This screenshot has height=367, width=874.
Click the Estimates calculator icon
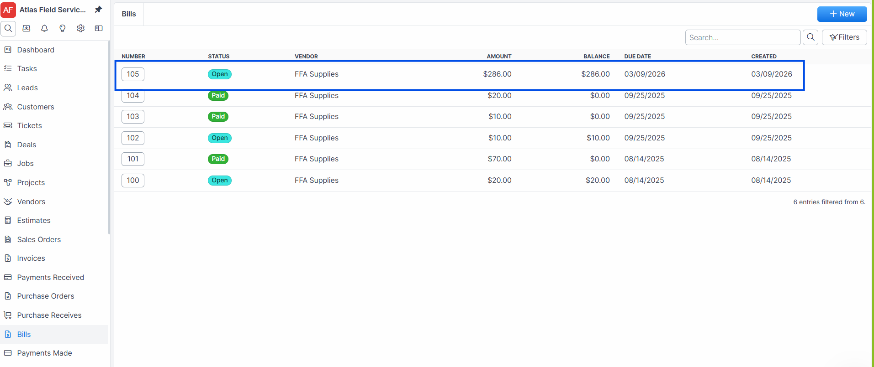(x=8, y=220)
